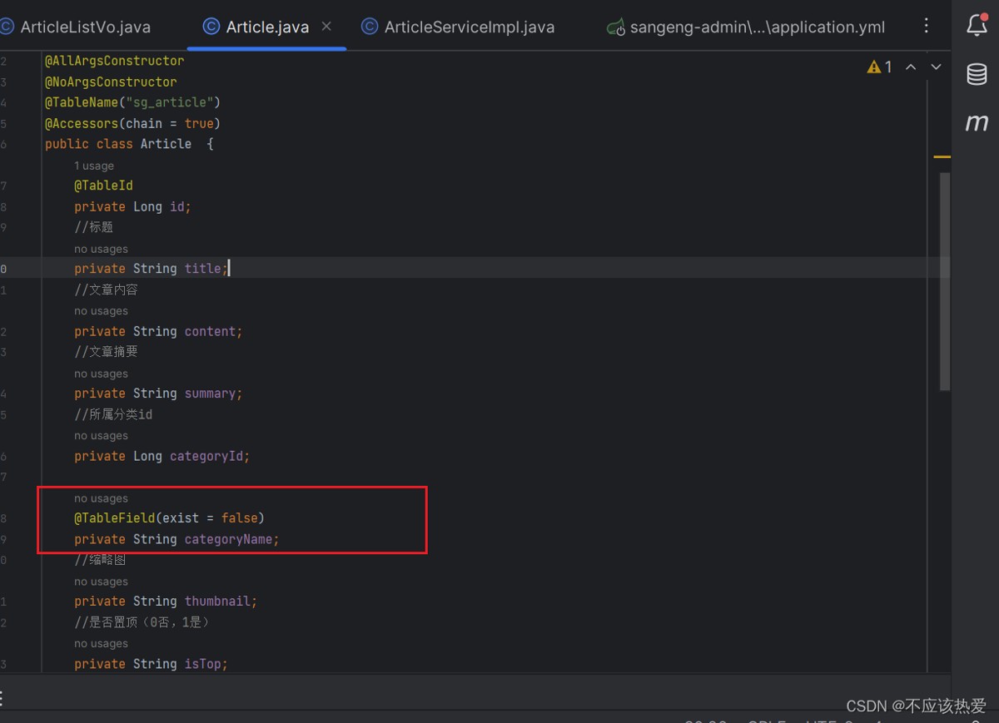Click the yellow warning stripe in error gutter
Image resolution: width=999 pixels, height=723 pixels.
(942, 156)
